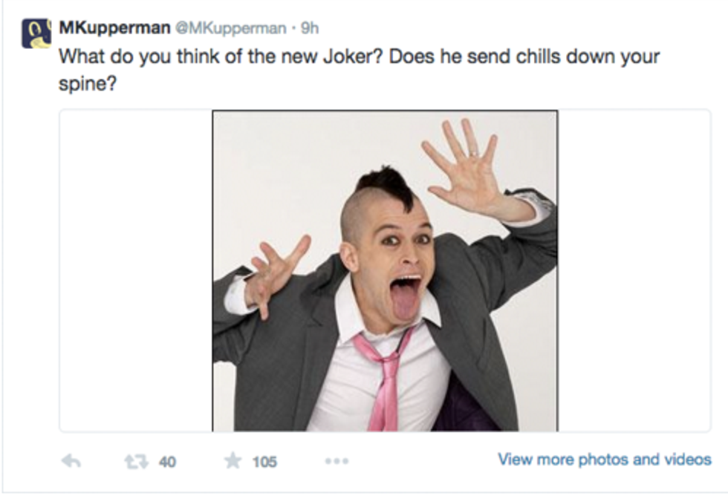
Task: Open the tweet via the 9h timestamp
Action: pos(310,28)
